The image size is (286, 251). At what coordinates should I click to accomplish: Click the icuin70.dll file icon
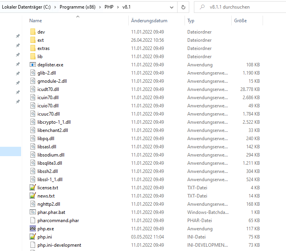tap(33, 98)
